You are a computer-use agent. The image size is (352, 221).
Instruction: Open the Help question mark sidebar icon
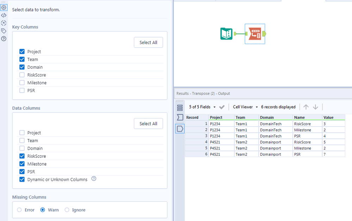pyautogui.click(x=4, y=39)
